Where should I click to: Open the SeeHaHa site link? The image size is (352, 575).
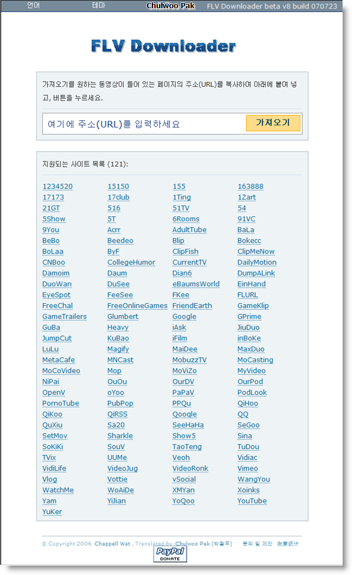[x=188, y=425]
